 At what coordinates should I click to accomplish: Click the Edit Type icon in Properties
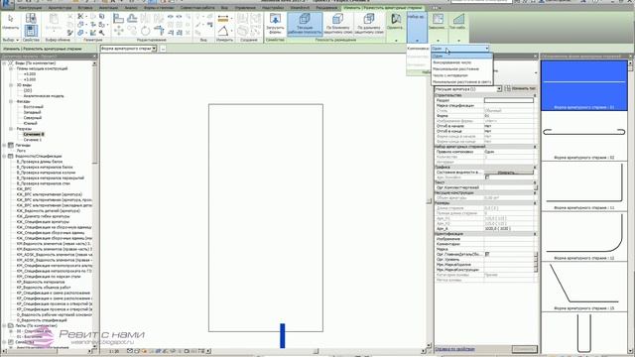tap(508, 88)
